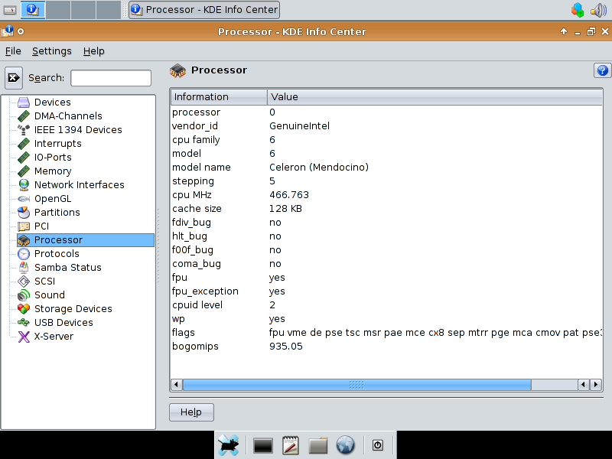Screen dimensions: 612x459
Task: Select the 'Storage Devices' tree label
Action: (73, 309)
